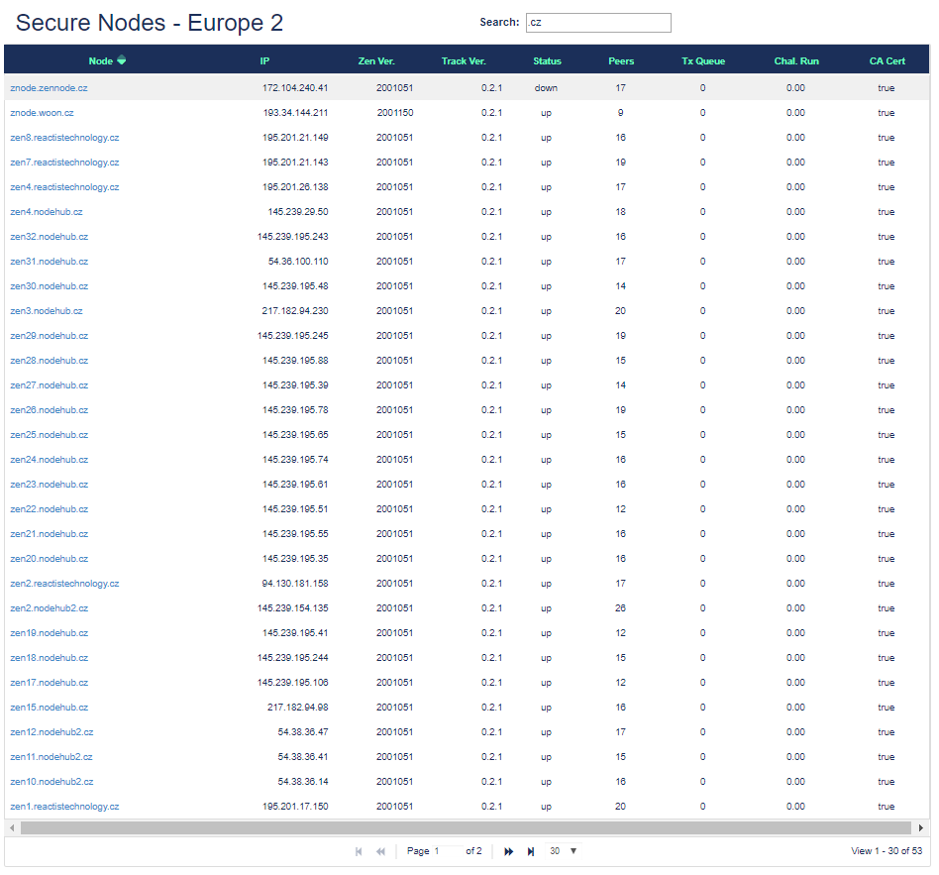Image resolution: width=939 pixels, height=875 pixels.
Task: Open zen18.nodehub.cz node link
Action: click(50, 657)
